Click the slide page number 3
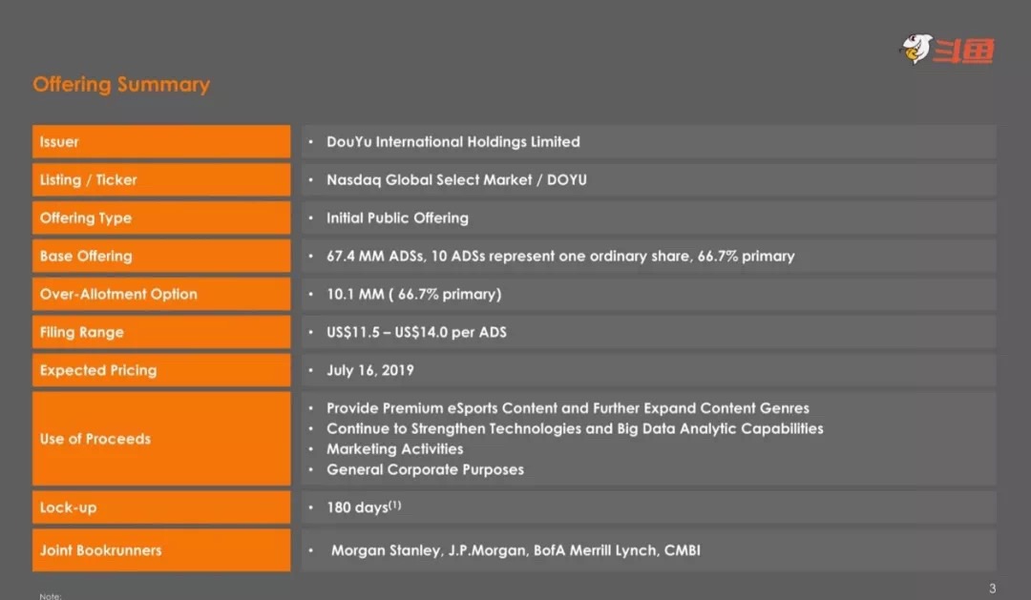 (x=992, y=589)
